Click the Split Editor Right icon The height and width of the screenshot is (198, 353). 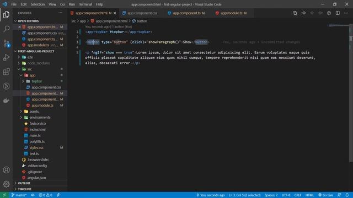point(338,13)
